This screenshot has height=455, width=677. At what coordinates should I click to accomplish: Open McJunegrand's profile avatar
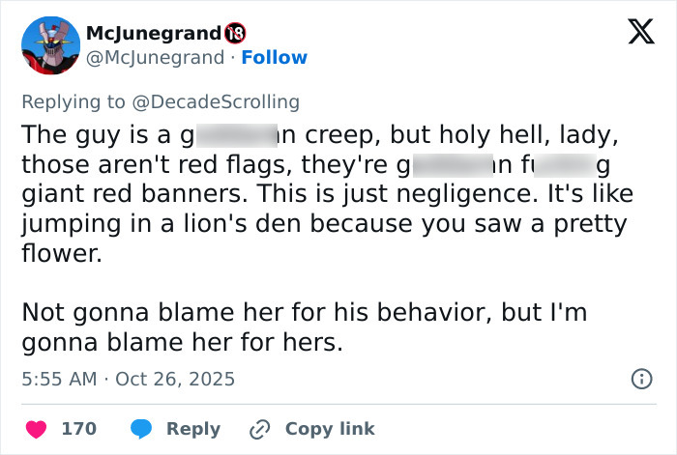click(x=50, y=45)
